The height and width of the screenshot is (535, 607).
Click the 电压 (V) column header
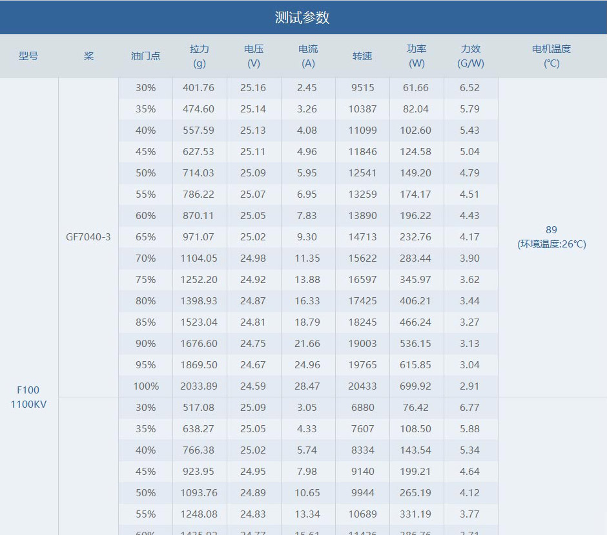tap(254, 56)
